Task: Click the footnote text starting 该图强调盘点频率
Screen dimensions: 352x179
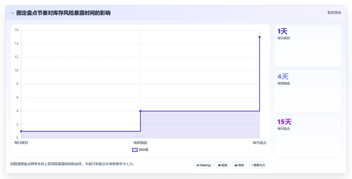Action: (72, 164)
